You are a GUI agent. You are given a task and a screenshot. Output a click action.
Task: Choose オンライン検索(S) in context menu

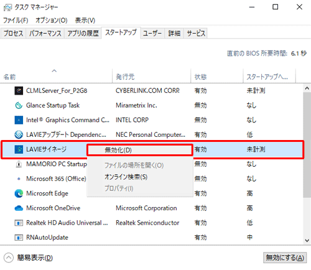140,177
